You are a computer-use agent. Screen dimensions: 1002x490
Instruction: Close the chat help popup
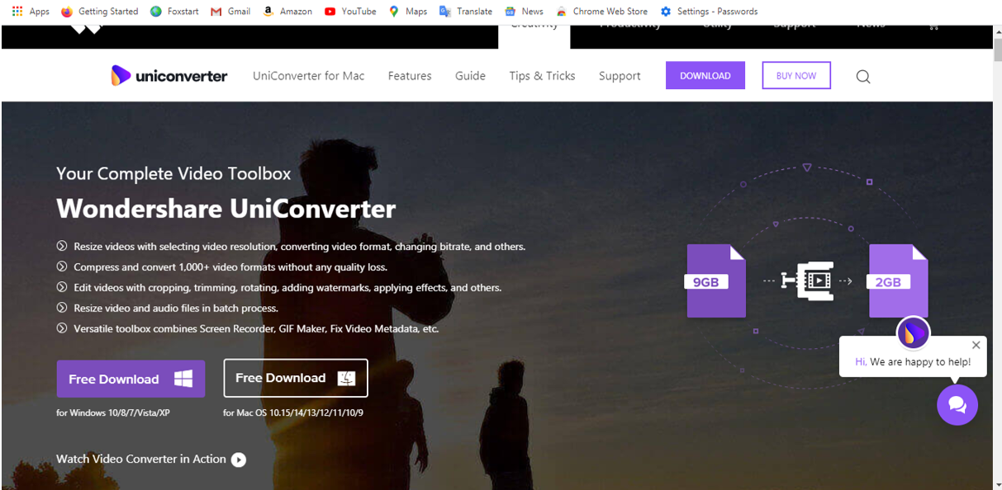[x=976, y=345]
